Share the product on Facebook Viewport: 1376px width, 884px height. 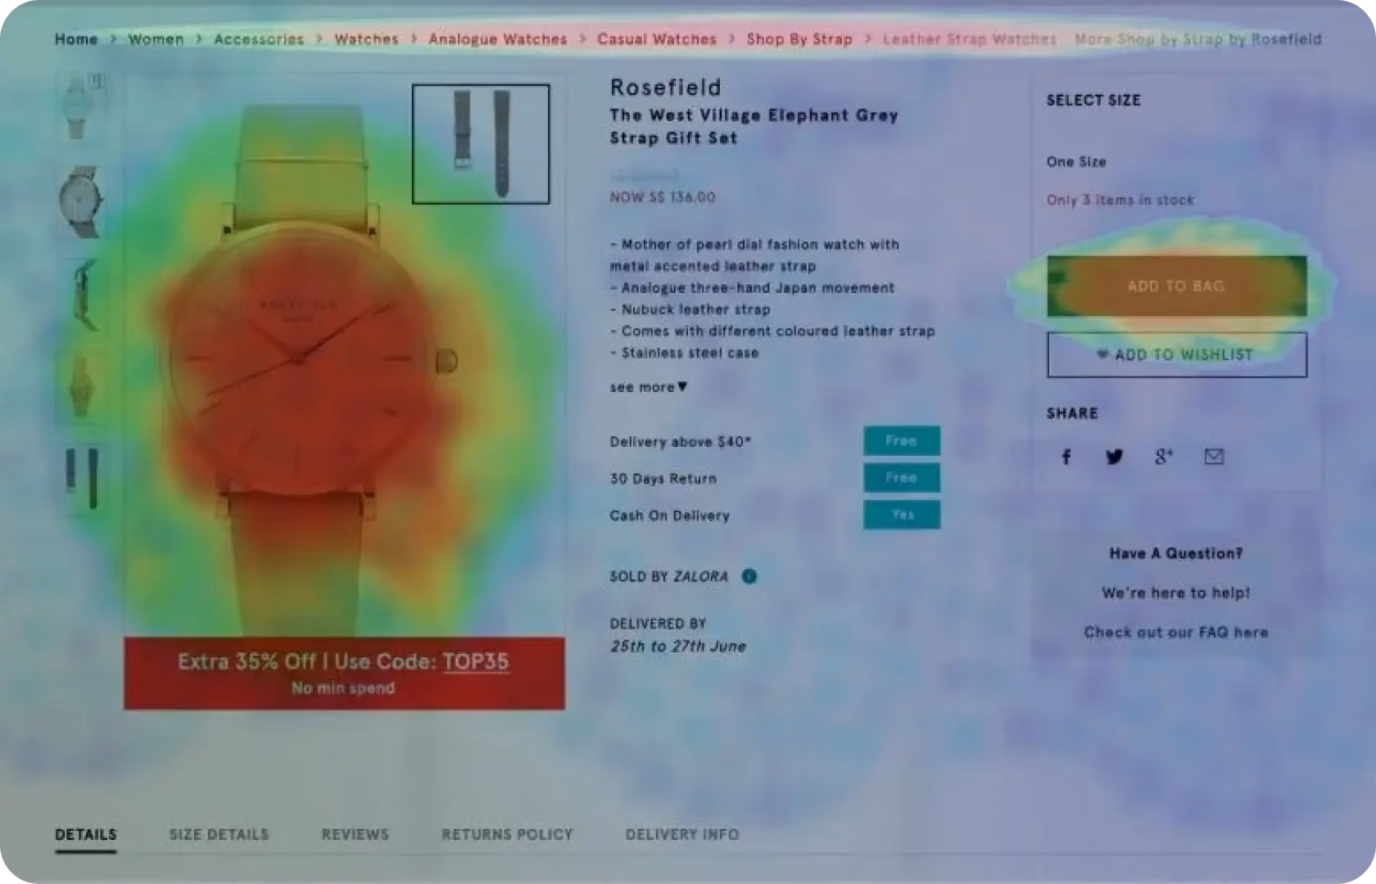click(1066, 457)
